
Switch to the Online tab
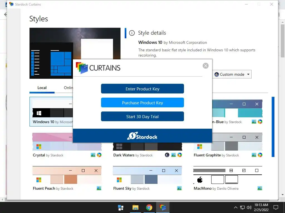pyautogui.click(x=68, y=88)
